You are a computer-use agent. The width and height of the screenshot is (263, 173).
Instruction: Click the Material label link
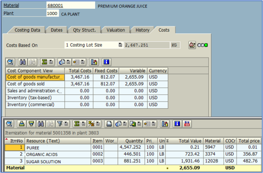click(11, 5)
